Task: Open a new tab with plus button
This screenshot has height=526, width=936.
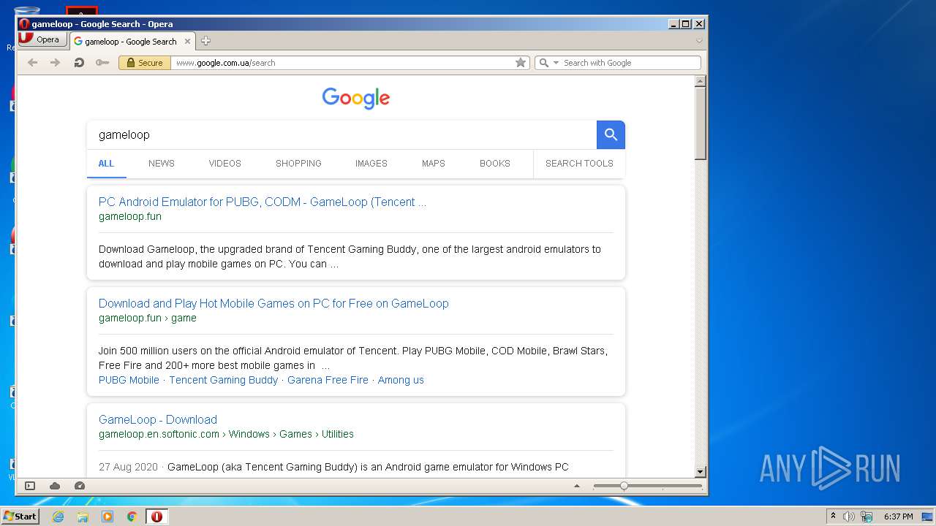Action: click(x=205, y=41)
